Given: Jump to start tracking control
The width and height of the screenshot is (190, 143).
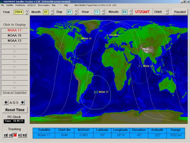Looking at the screenshot, I should (x=6, y=135).
